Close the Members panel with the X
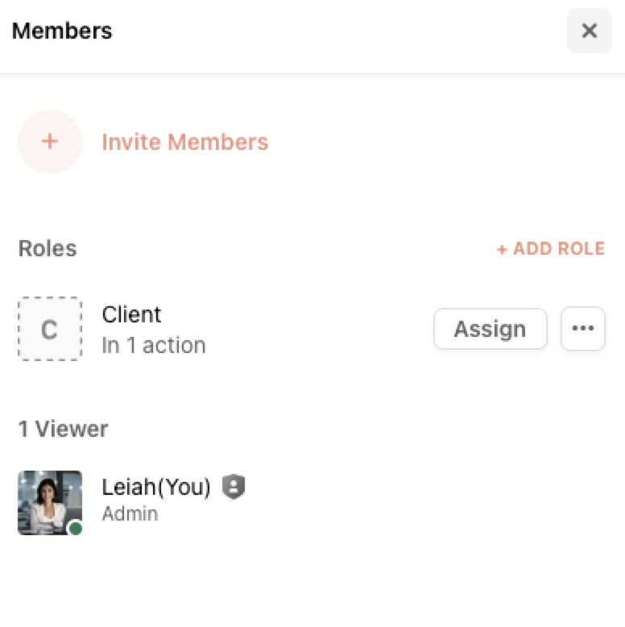Image resolution: width=625 pixels, height=627 pixels. click(x=589, y=31)
